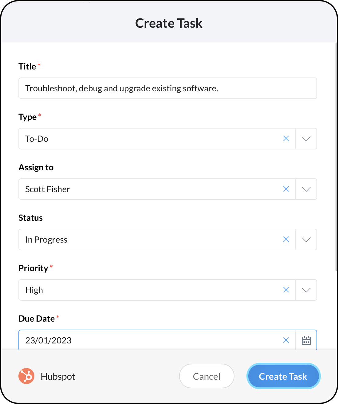Click the High priority field

(x=147, y=290)
